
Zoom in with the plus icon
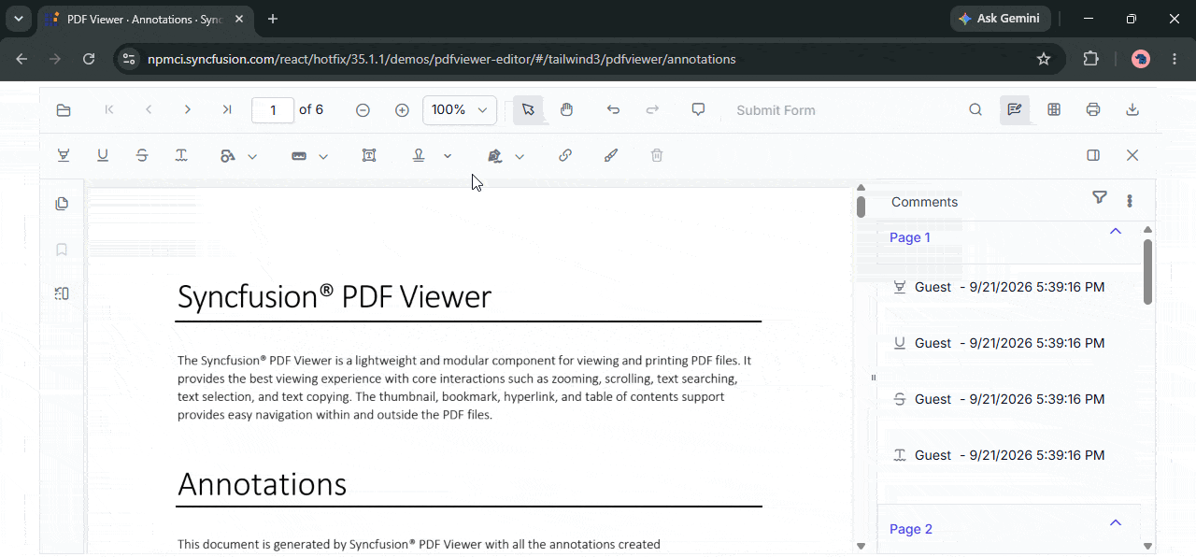403,110
